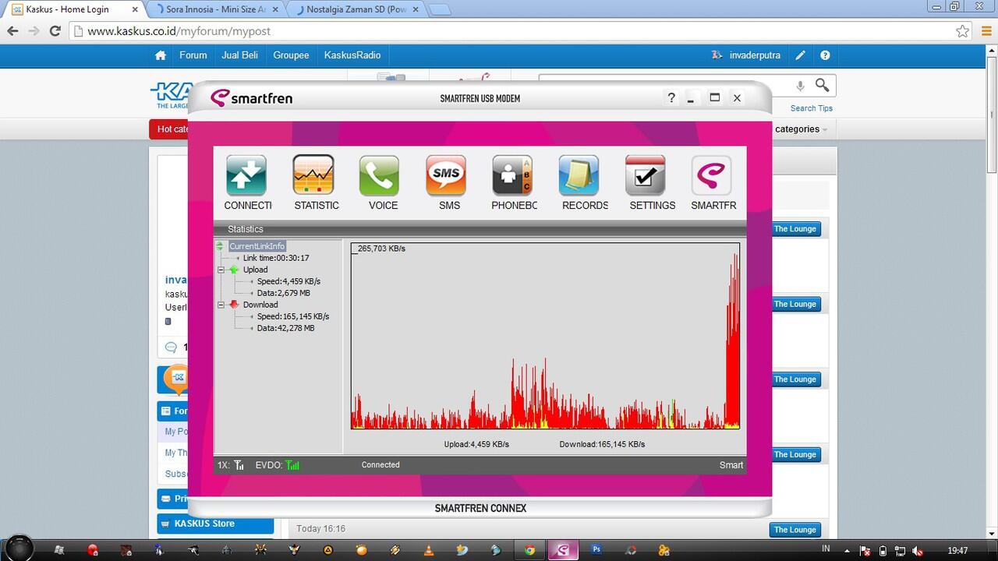The height and width of the screenshot is (561, 998).
Task: Open the SMS messaging icon
Action: [446, 175]
